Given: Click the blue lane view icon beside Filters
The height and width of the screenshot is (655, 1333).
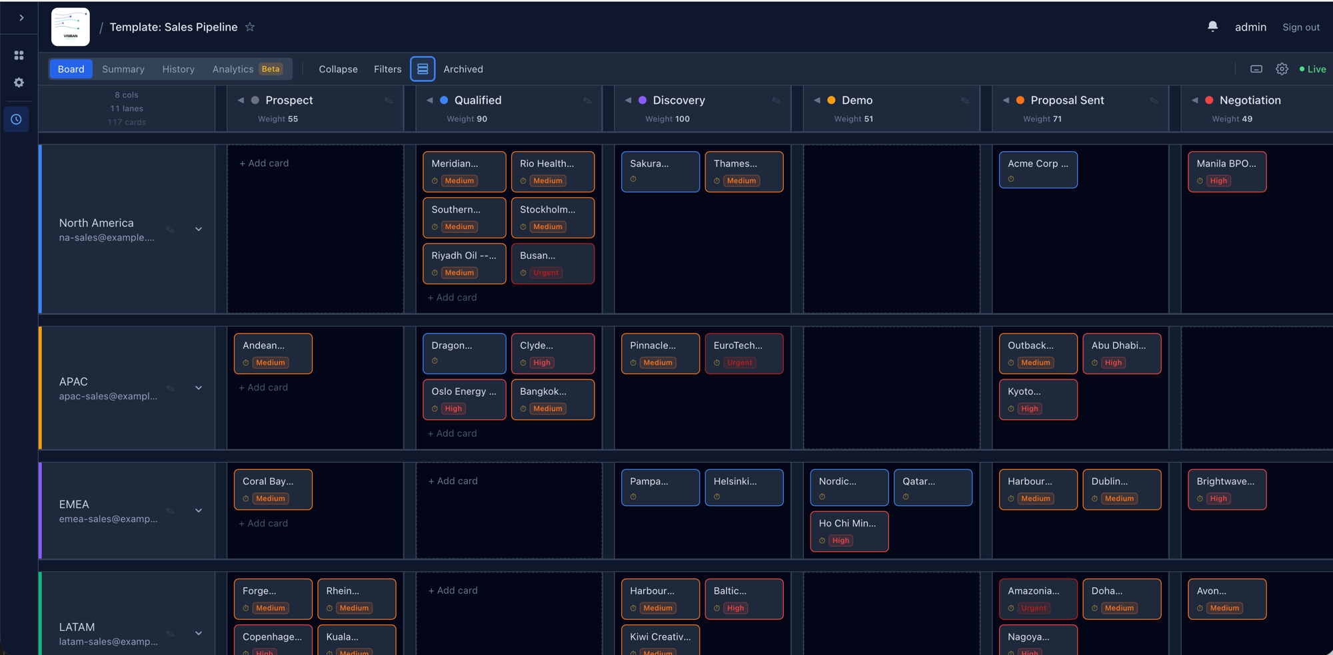Looking at the screenshot, I should point(423,69).
